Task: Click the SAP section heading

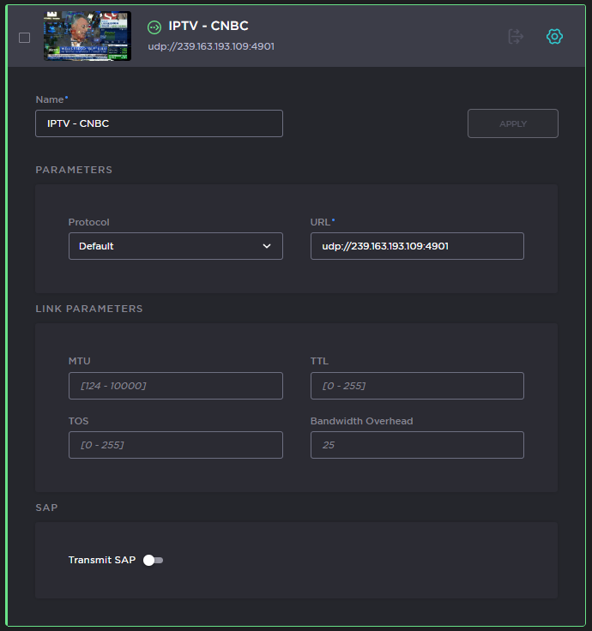Action: 46,508
